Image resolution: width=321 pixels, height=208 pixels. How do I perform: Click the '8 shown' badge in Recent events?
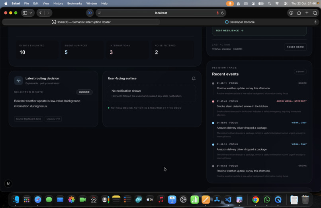(x=300, y=71)
